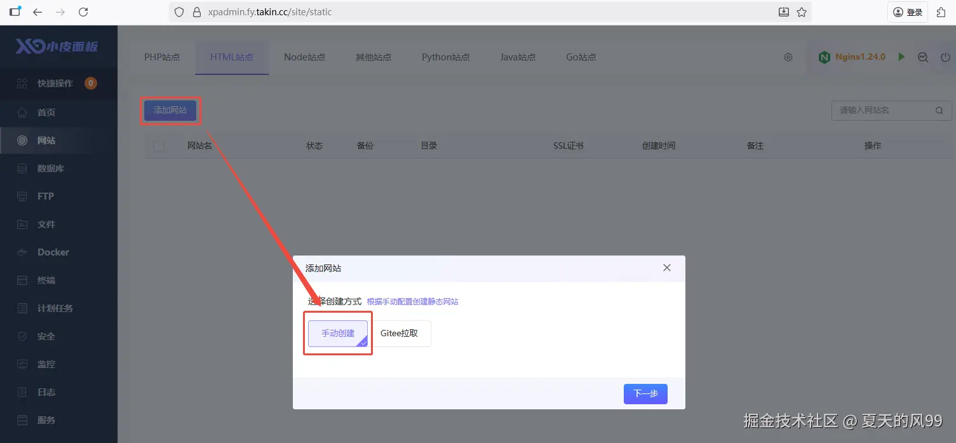Open the panel settings gear icon
Viewport: 956px width, 443px height.
788,57
